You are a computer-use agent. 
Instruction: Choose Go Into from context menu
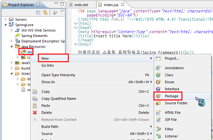pos(92,65)
